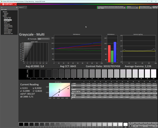The image size is (158, 128).
Task: Click the Next button
Action: click(152, 126)
